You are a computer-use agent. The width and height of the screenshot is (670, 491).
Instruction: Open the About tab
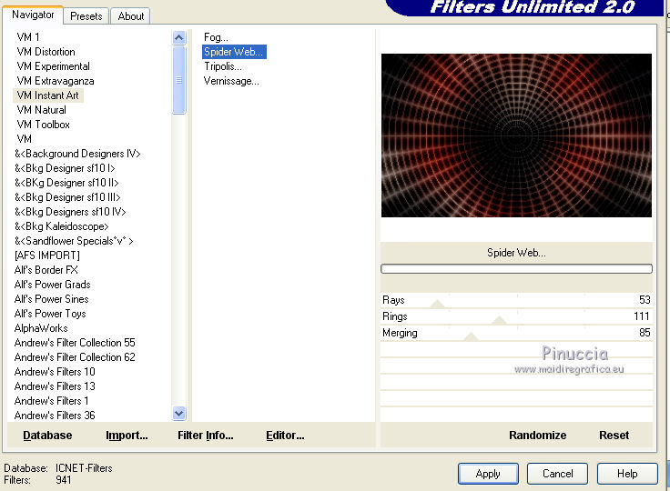[x=131, y=16]
